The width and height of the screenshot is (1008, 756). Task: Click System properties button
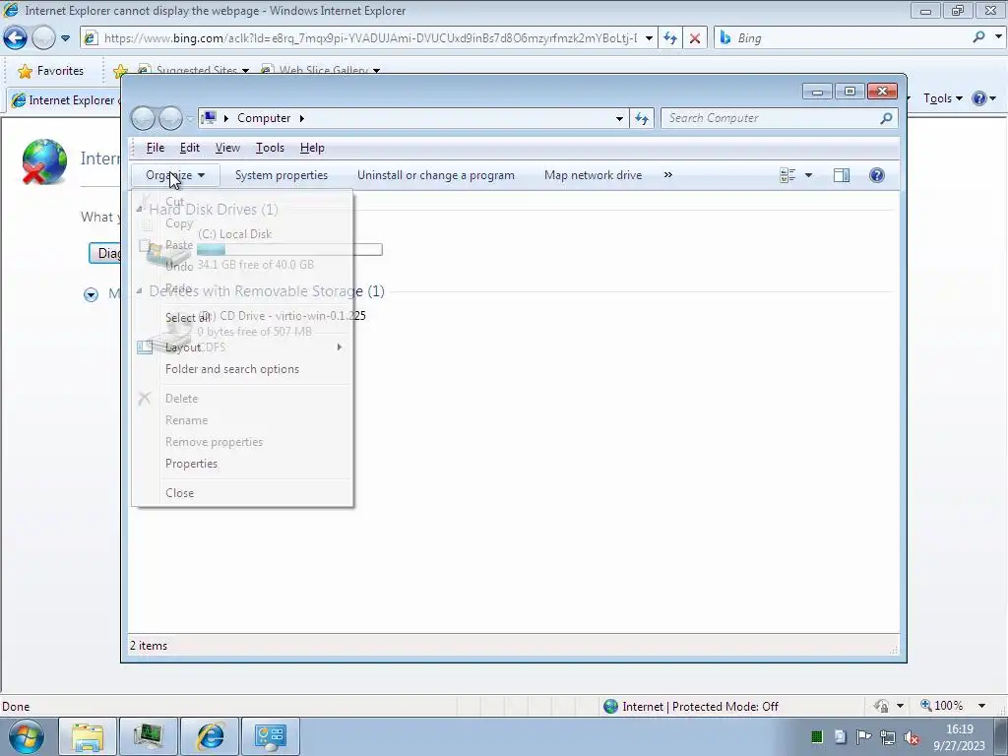[282, 175]
